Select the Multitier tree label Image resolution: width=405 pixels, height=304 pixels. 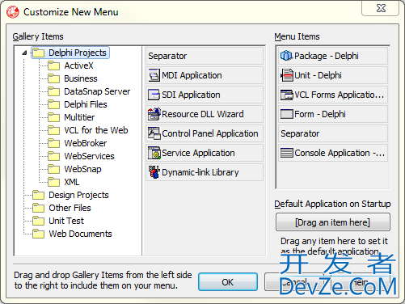tap(79, 117)
